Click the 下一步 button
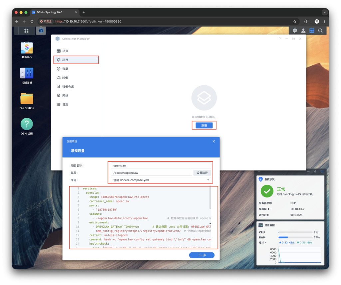The image size is (341, 285). 202,255
